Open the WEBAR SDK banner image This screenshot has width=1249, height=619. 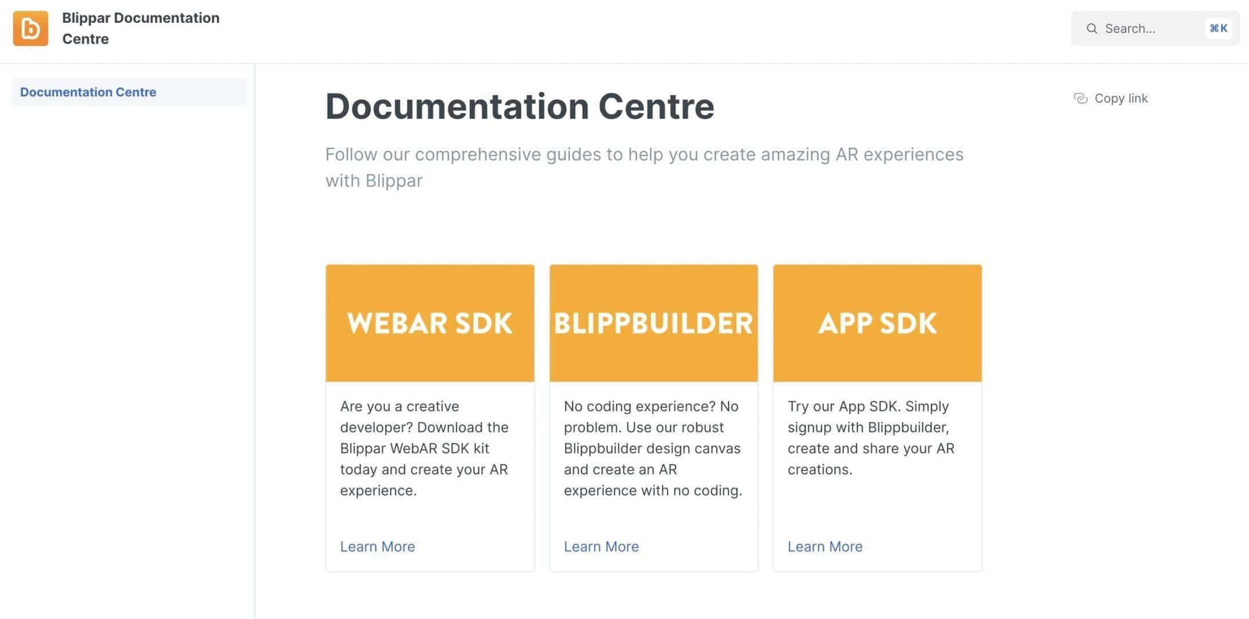point(430,323)
